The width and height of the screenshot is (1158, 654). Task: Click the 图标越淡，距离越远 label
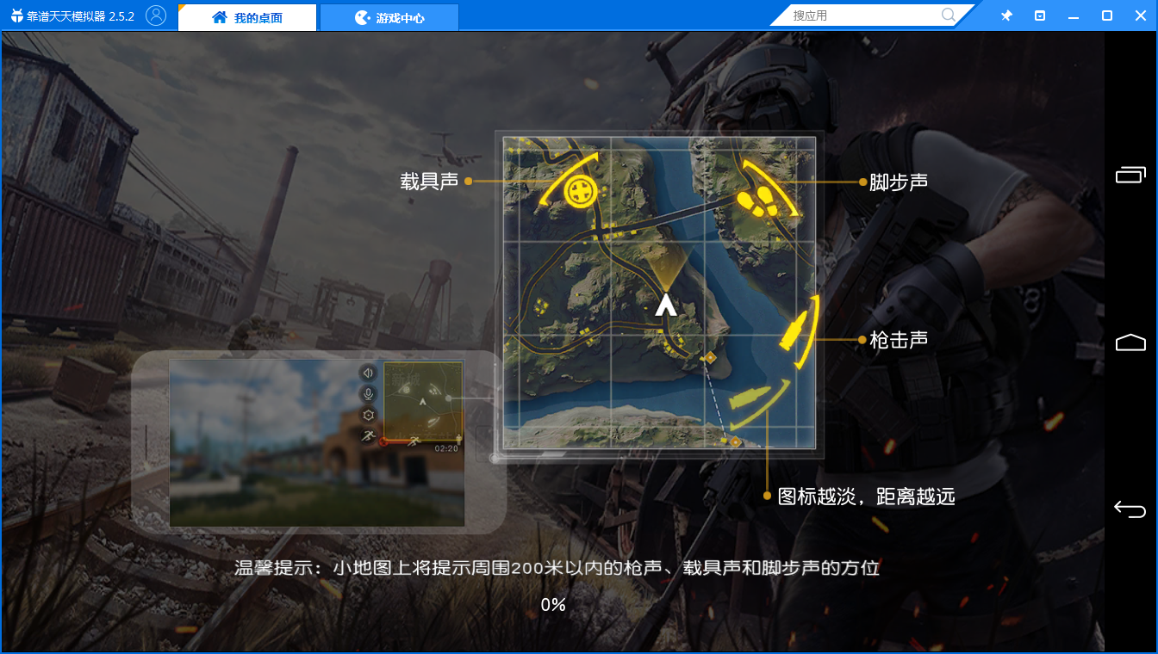867,497
